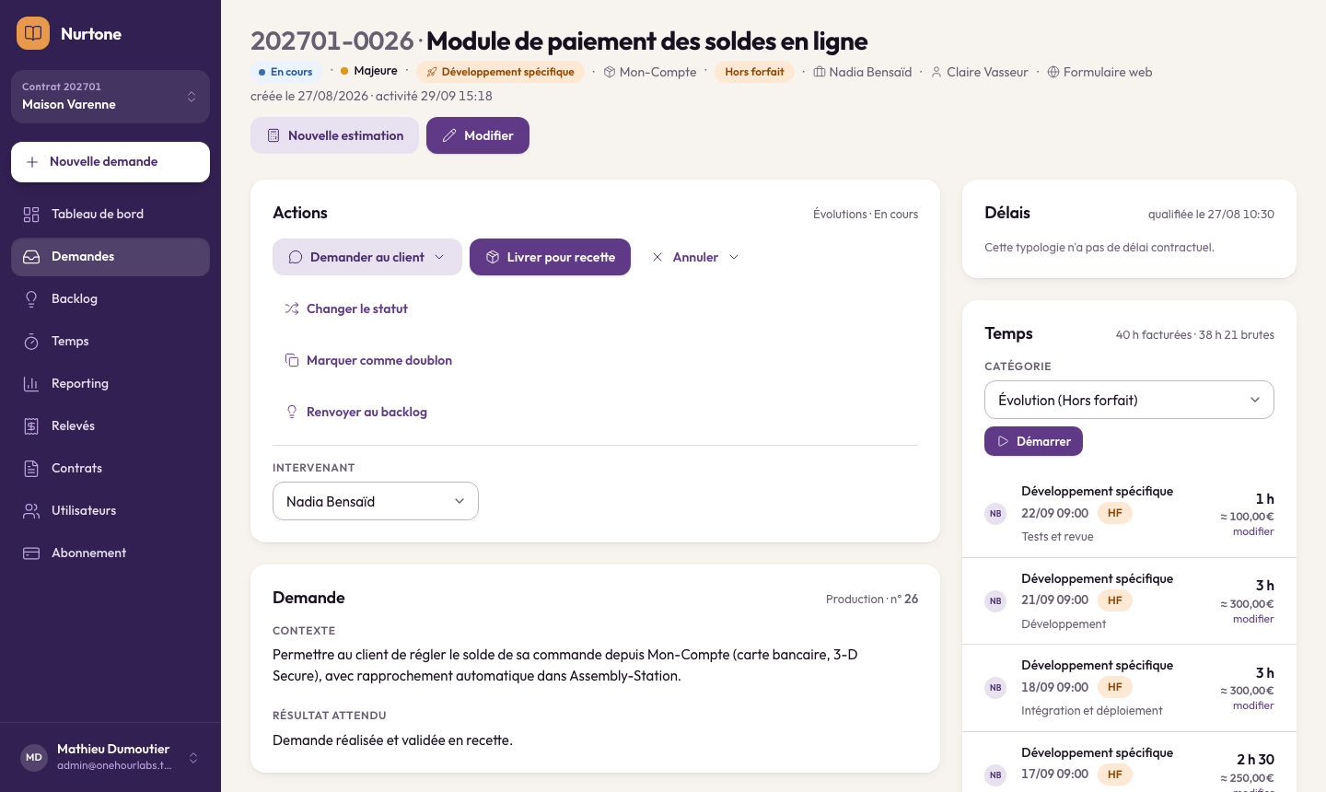This screenshot has height=792, width=1326.
Task: Click the Changer le statut shuffle icon
Action: point(292,309)
